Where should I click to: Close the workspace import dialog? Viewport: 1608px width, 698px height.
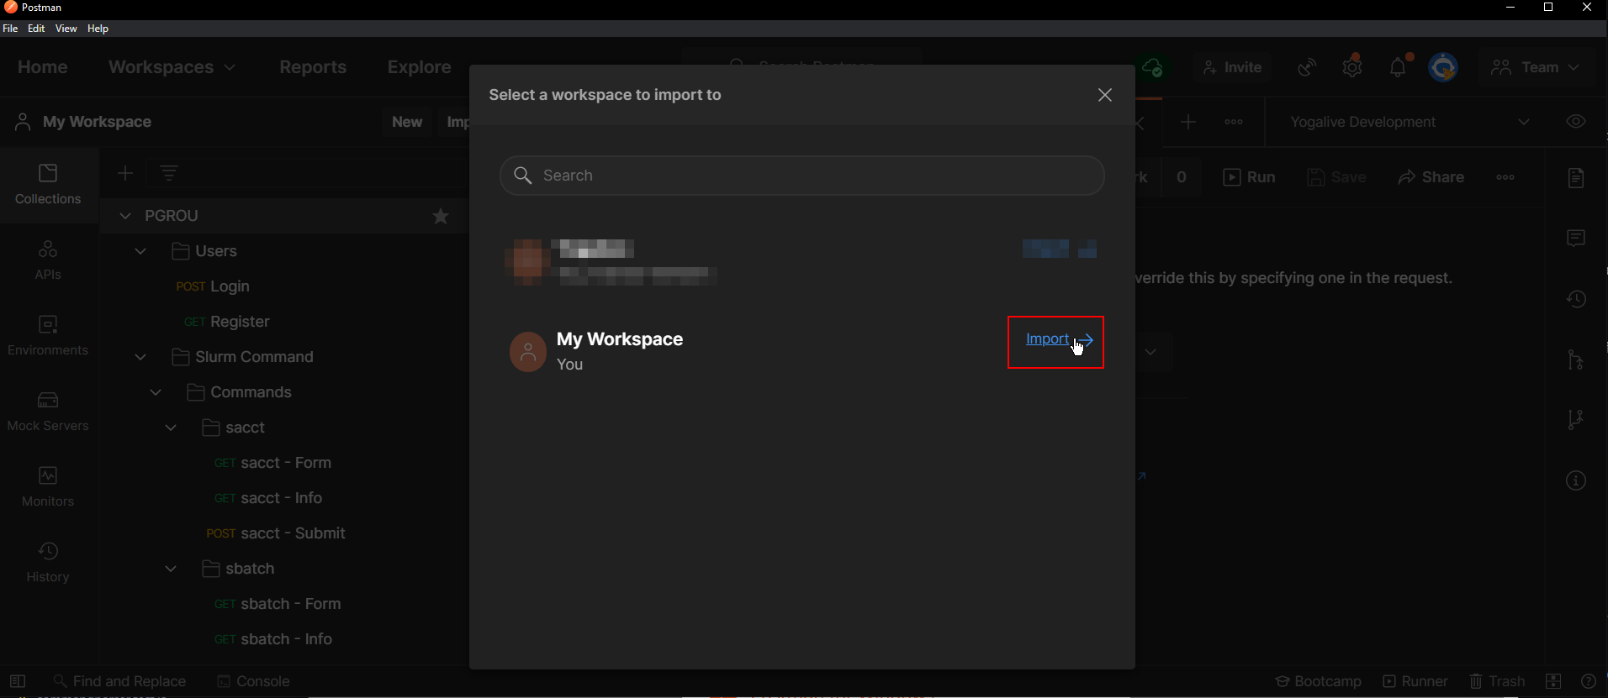[x=1105, y=95]
